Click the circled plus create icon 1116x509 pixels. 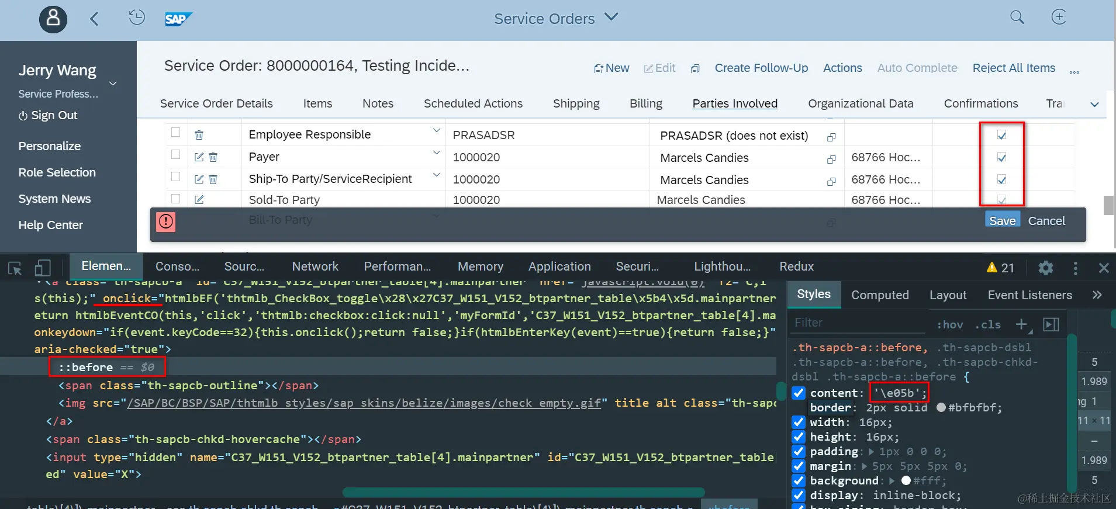tap(1059, 17)
